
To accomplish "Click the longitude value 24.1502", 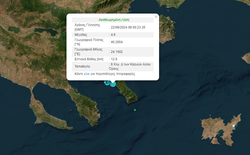I will pyautogui.click(x=117, y=52).
